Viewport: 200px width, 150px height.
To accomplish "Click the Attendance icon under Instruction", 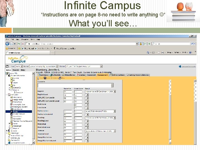I will coord(11,97).
